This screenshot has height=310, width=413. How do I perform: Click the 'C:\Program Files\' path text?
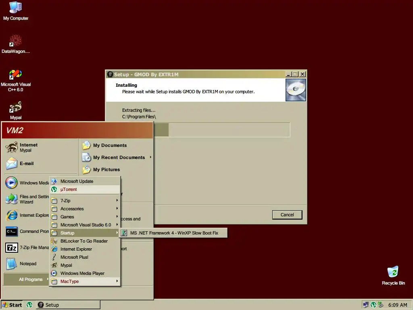pyautogui.click(x=139, y=117)
